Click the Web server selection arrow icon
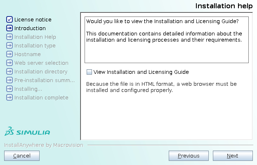 tap(9, 63)
